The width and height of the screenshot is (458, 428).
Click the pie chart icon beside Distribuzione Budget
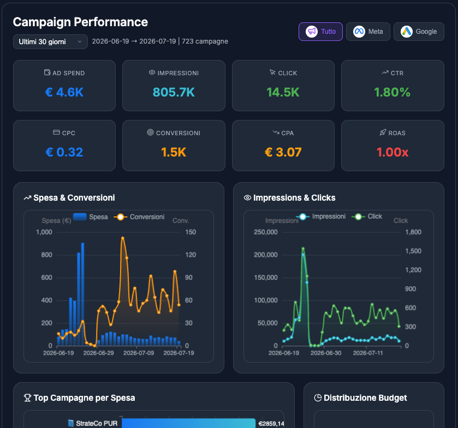click(318, 397)
